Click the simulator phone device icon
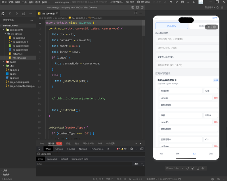 tap(198, 168)
